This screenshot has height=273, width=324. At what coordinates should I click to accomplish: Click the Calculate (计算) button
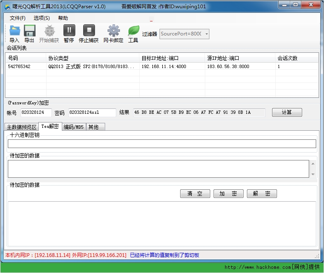click(x=287, y=113)
